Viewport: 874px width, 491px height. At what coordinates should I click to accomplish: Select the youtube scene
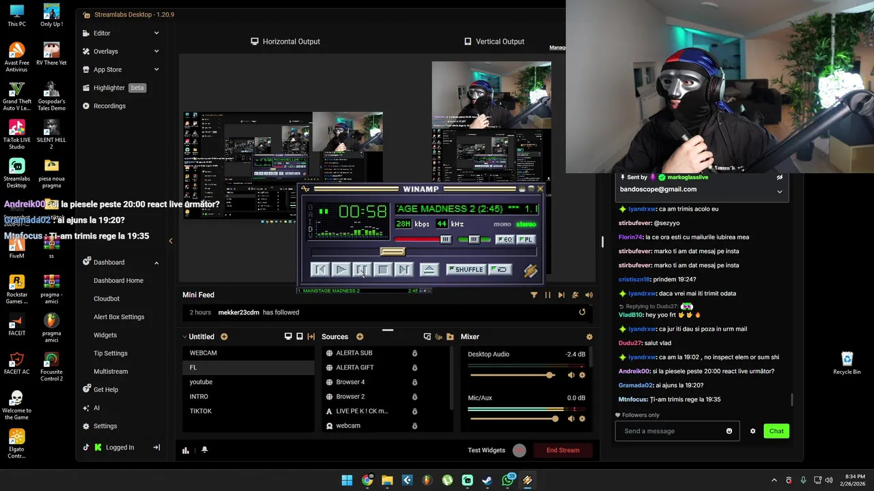[249, 382]
